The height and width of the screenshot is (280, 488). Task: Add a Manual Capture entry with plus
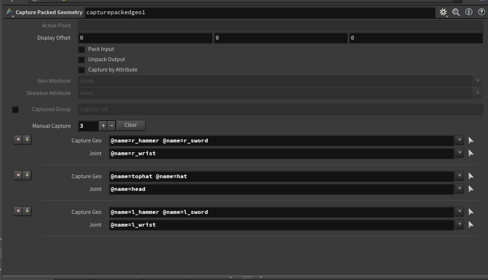tap(103, 126)
